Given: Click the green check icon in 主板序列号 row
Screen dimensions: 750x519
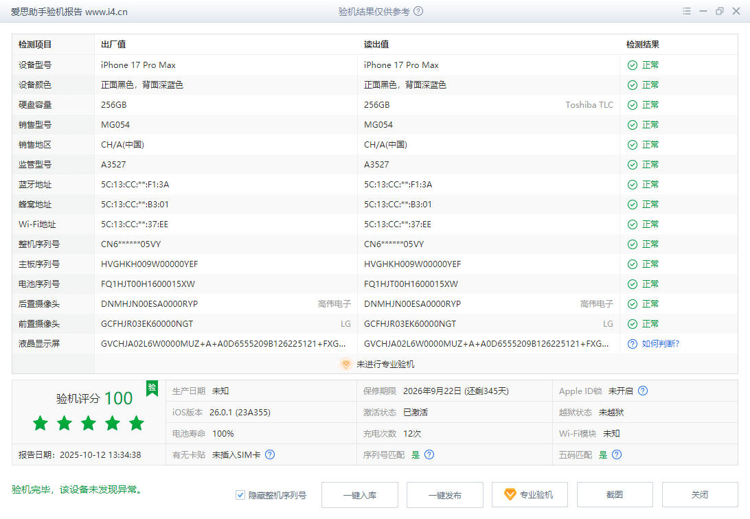Looking at the screenshot, I should point(633,264).
